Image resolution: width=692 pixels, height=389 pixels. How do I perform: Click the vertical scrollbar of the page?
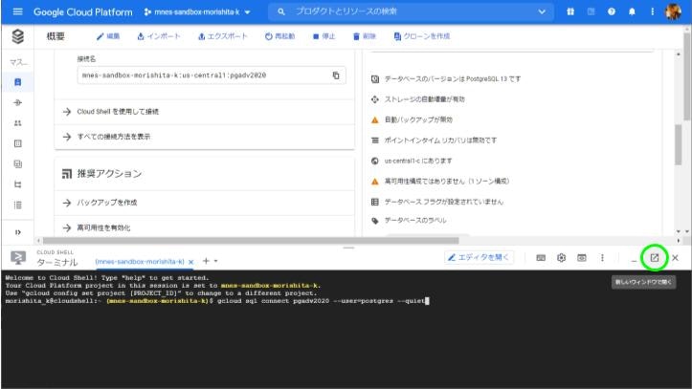tap(687, 75)
